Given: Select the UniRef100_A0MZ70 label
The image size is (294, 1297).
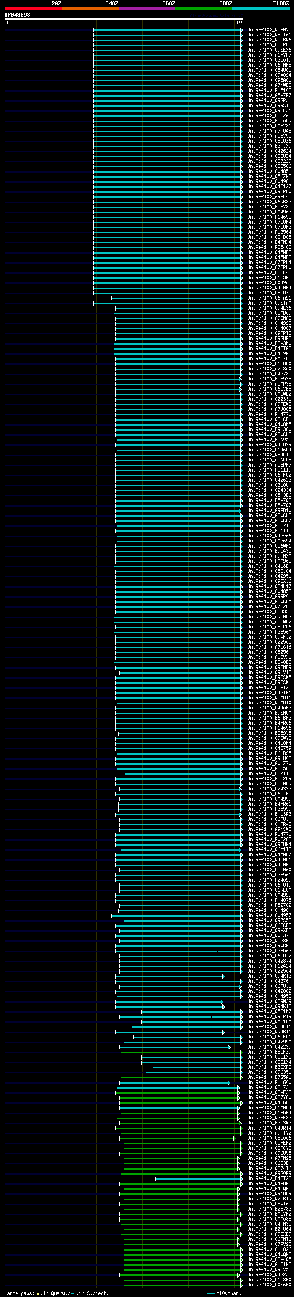Looking at the screenshot, I should 269,764.
